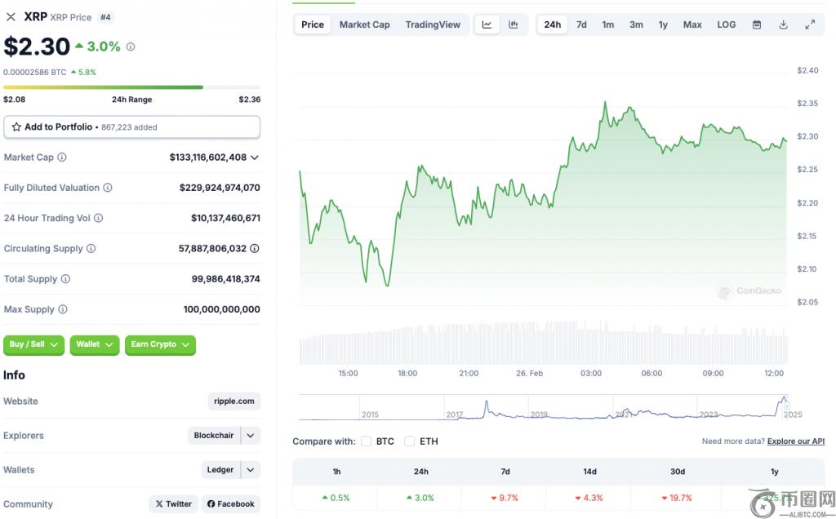Open the calendar date picker icon
Viewport: 836px width, 519px height.
pos(757,24)
